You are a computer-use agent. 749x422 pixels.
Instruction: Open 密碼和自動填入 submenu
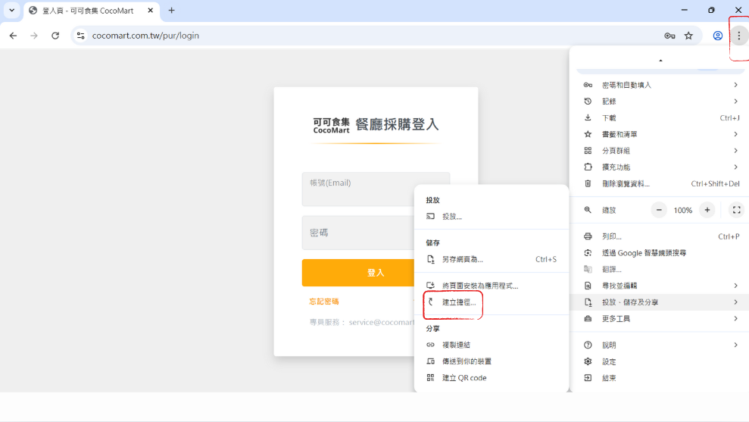pyautogui.click(x=659, y=85)
